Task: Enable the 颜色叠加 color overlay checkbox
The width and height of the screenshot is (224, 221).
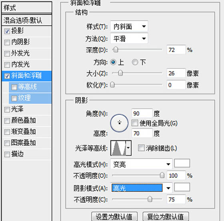Action: click(7, 121)
